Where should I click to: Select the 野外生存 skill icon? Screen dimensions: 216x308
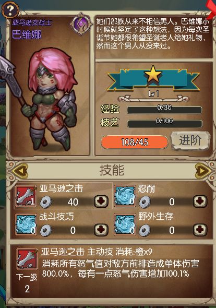125,224
